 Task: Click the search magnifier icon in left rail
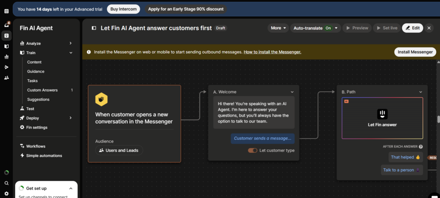pos(6,183)
